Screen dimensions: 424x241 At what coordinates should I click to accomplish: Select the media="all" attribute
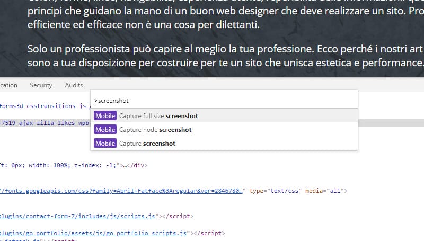[323, 190]
